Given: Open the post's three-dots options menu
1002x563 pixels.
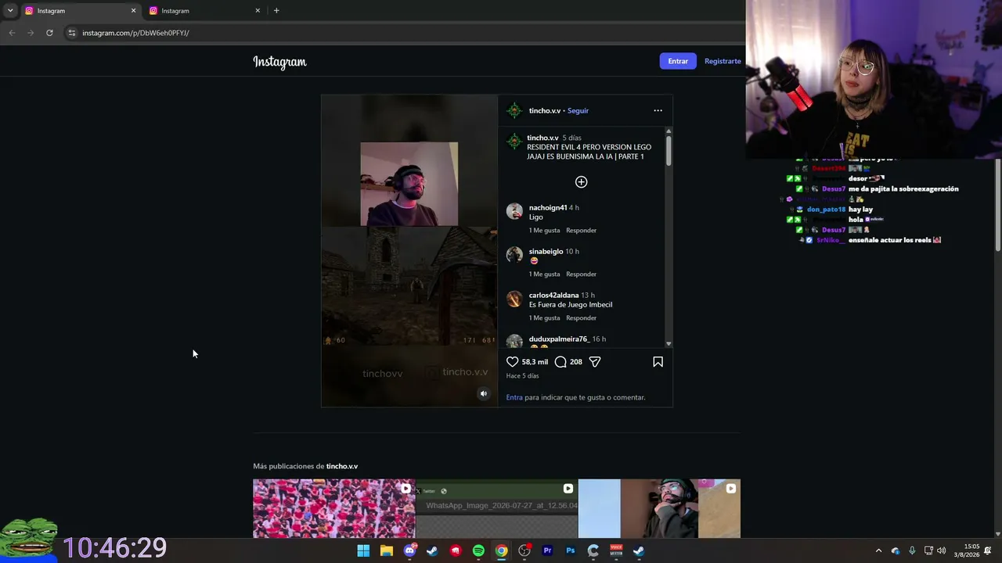Looking at the screenshot, I should tap(658, 110).
